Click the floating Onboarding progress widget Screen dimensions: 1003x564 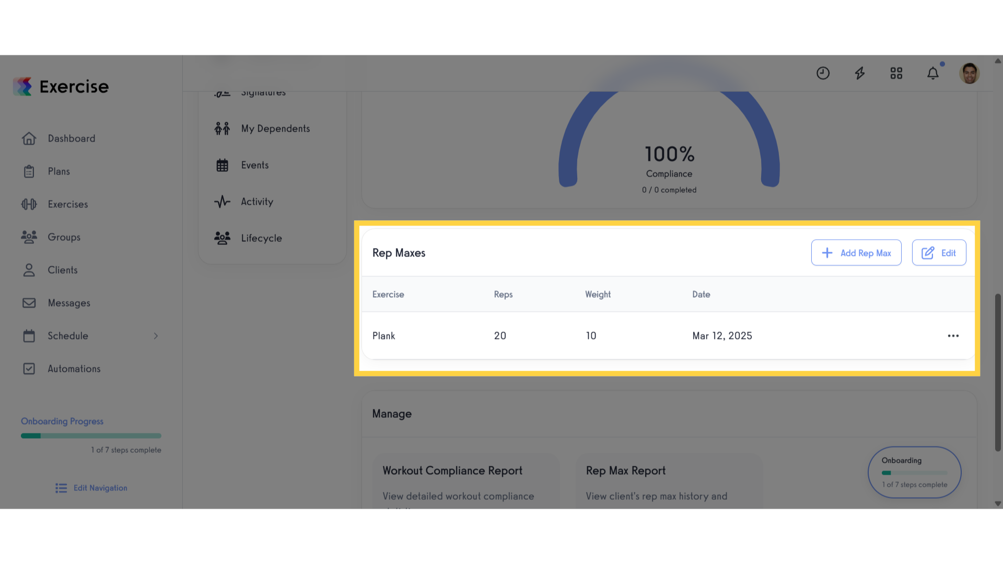pyautogui.click(x=914, y=472)
